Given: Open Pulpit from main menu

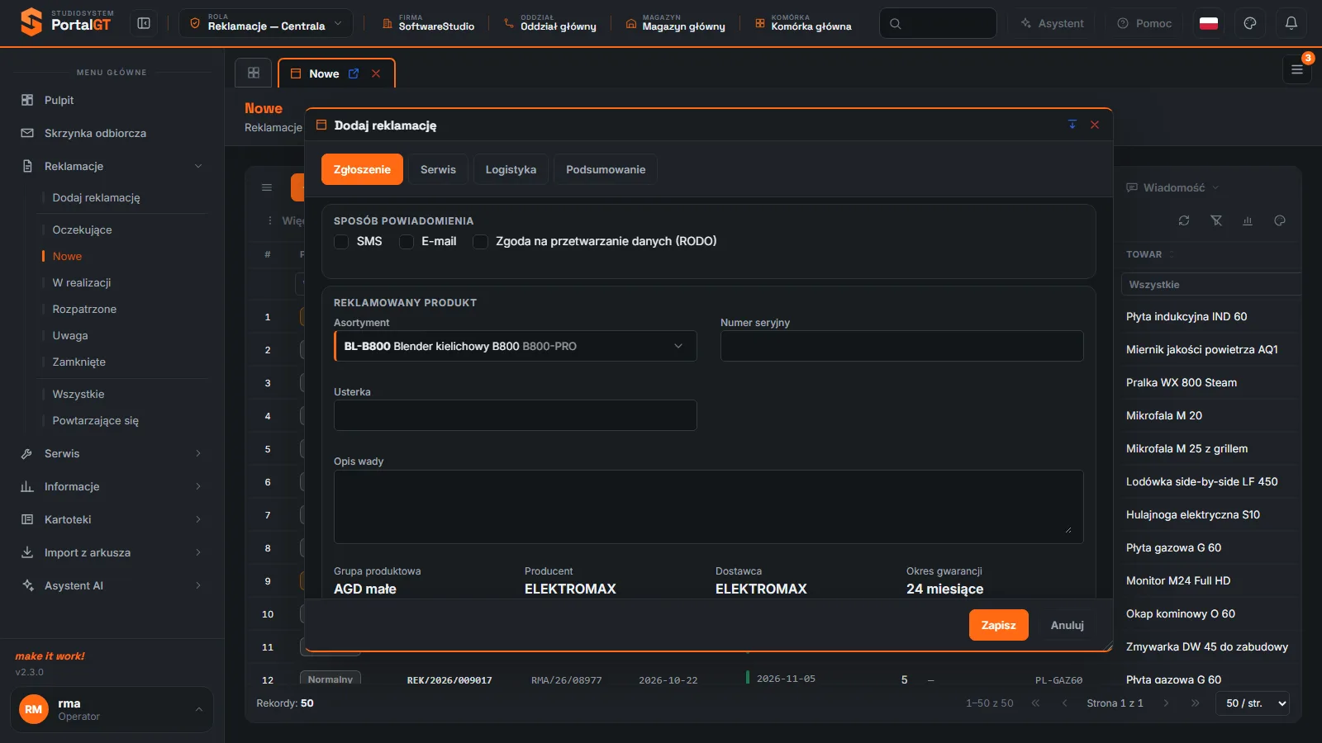Looking at the screenshot, I should click(x=112, y=100).
